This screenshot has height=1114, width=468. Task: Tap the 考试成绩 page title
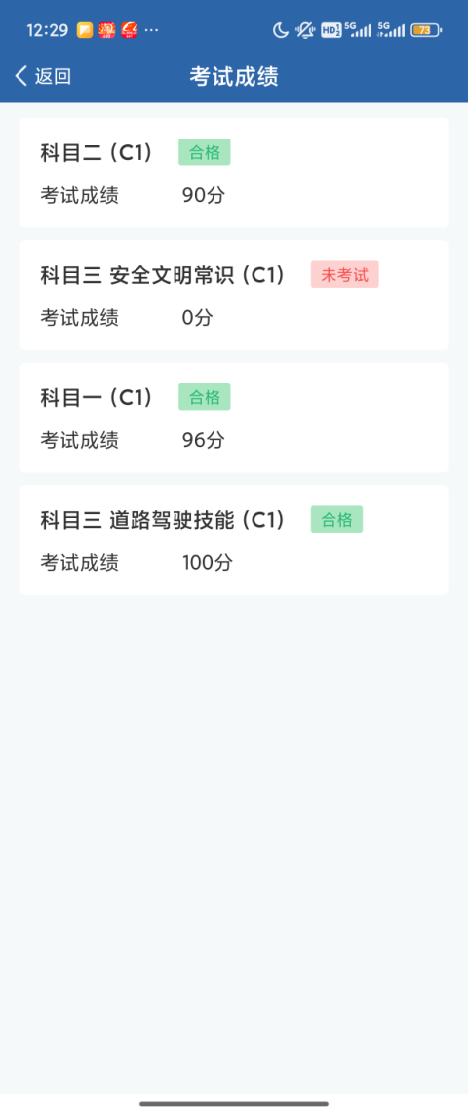tap(234, 76)
